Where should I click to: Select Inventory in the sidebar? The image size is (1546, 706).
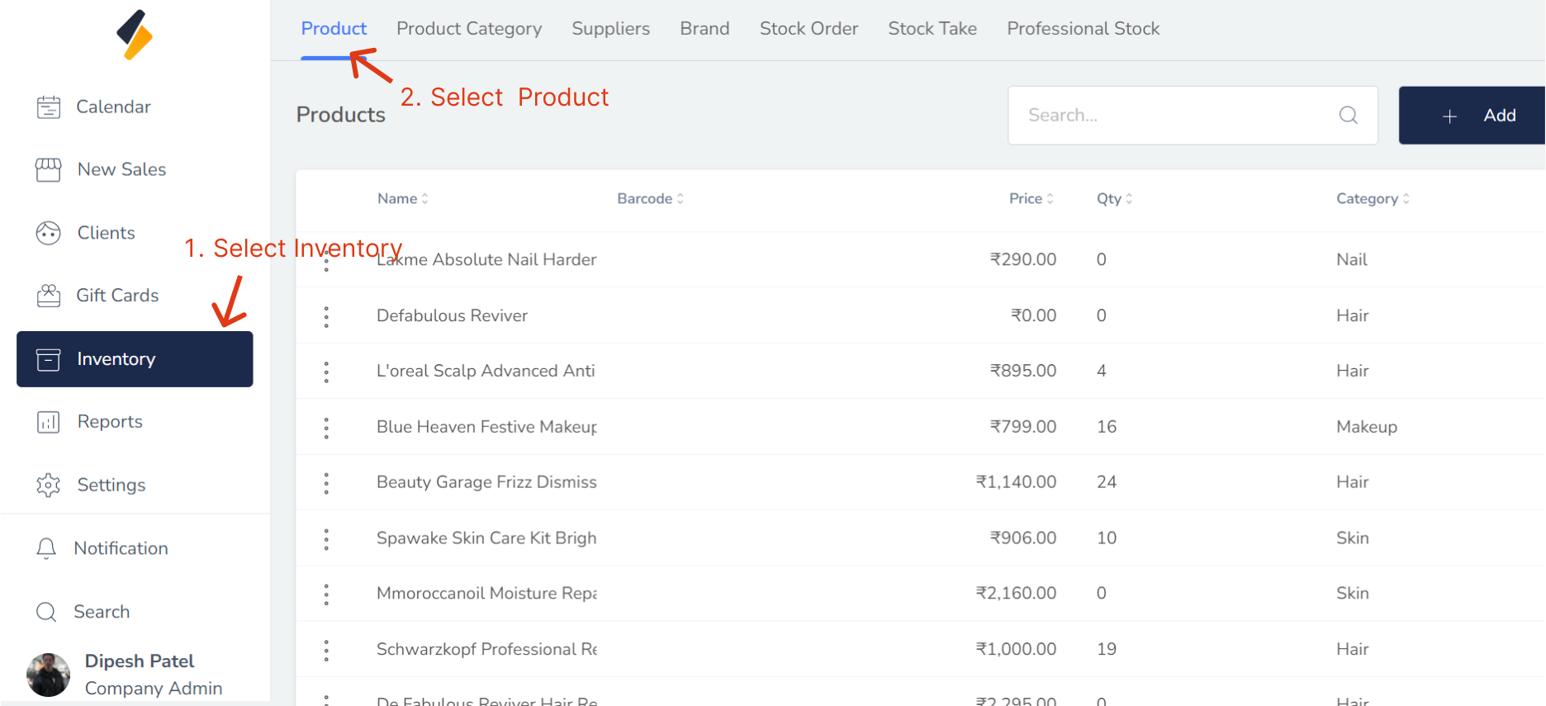coord(135,359)
